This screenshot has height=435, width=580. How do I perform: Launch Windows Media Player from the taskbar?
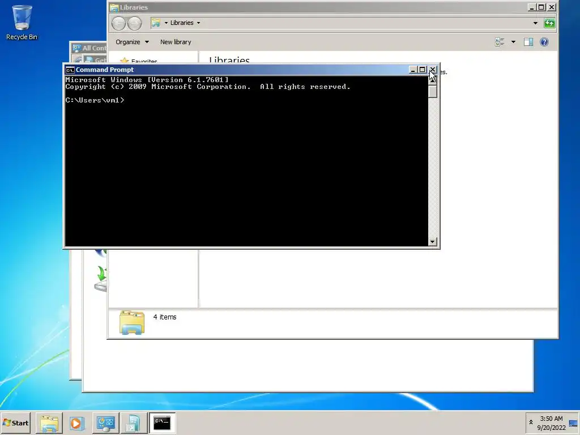tap(76, 423)
